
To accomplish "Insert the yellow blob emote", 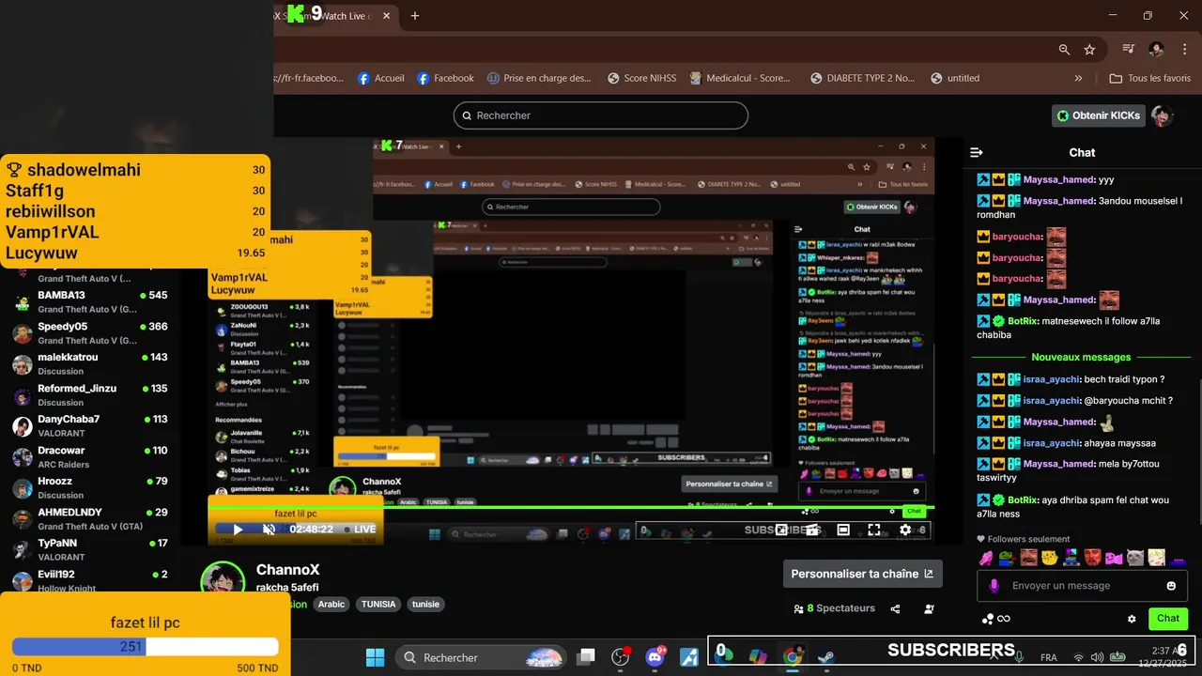I will click(x=1050, y=558).
